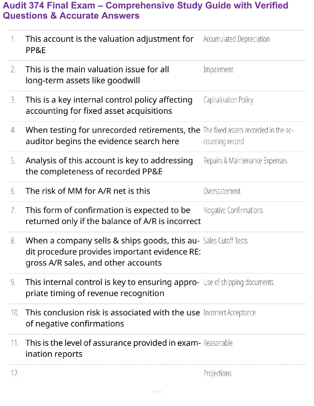Click question 1 about PP&E valuation adjustment

[x=109, y=44]
